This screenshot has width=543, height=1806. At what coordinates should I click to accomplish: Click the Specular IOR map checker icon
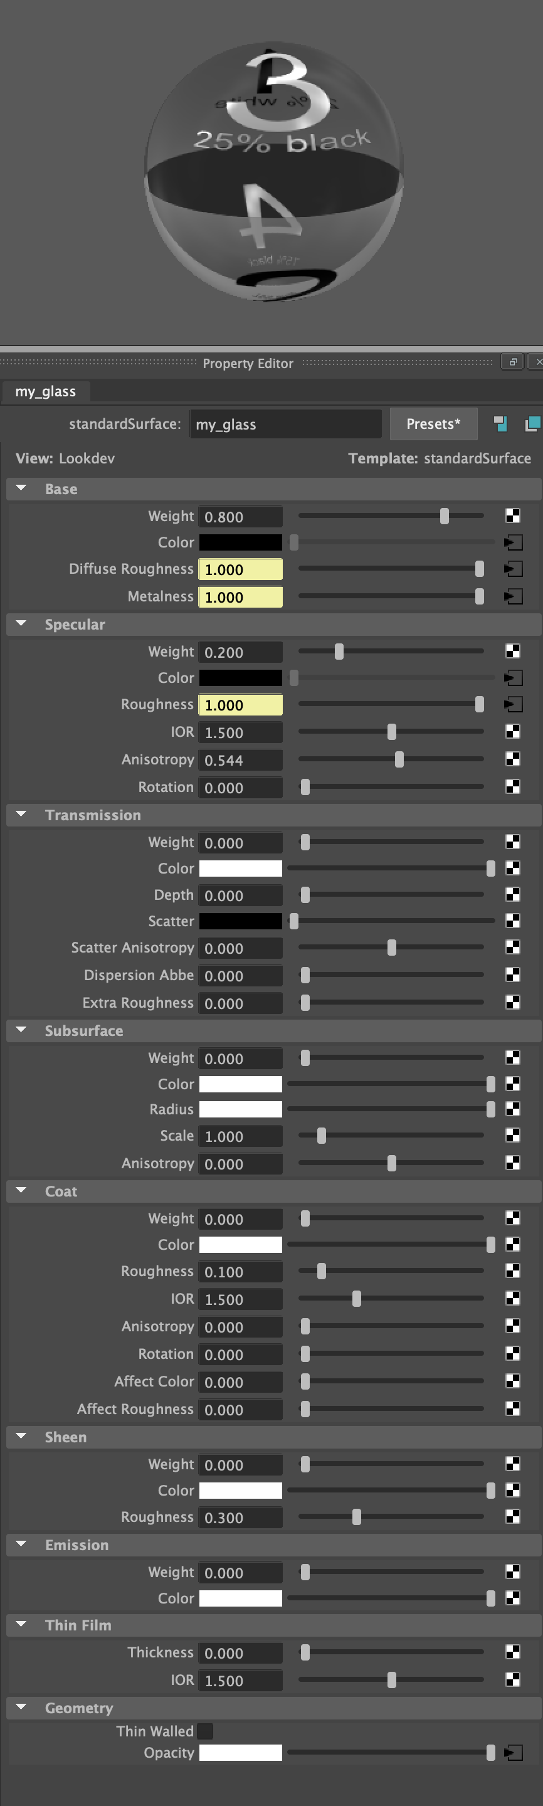pyautogui.click(x=513, y=732)
